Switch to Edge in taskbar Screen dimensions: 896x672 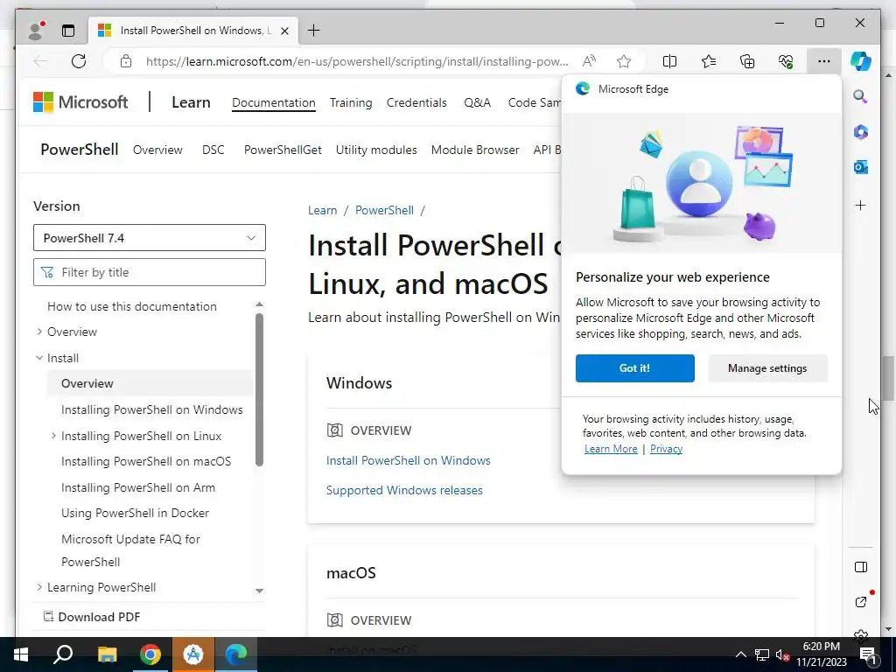tap(236, 654)
